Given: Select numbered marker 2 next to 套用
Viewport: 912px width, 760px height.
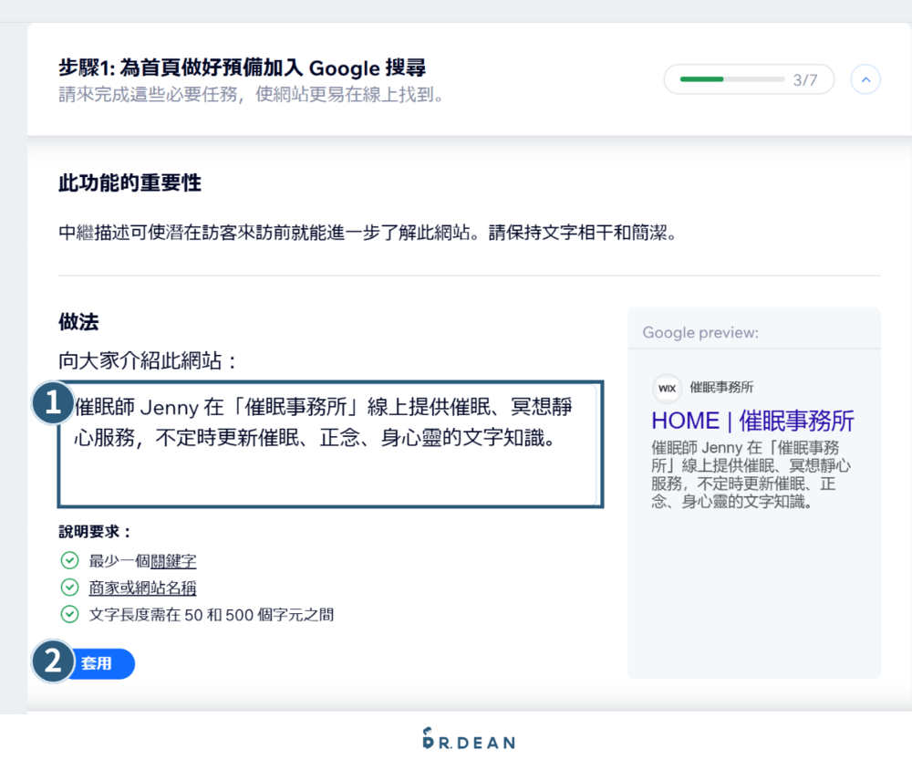Looking at the screenshot, I should pyautogui.click(x=52, y=661).
